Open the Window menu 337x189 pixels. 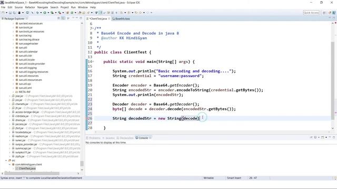83,7
